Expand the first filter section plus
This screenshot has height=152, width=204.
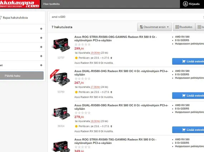click(x=41, y=29)
